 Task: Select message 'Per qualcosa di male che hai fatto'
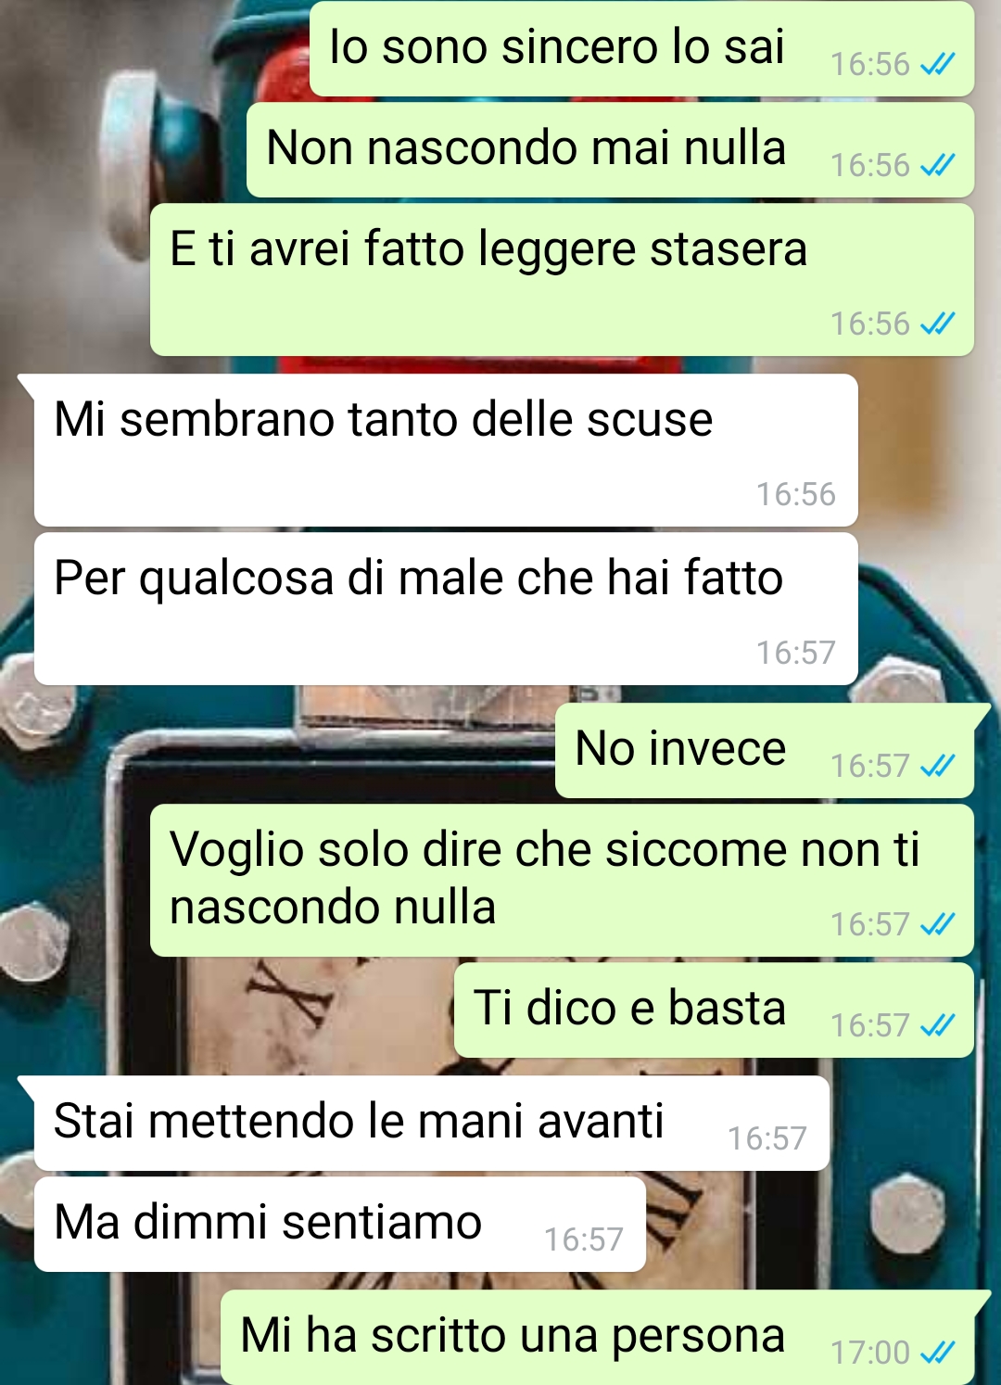[x=446, y=609]
